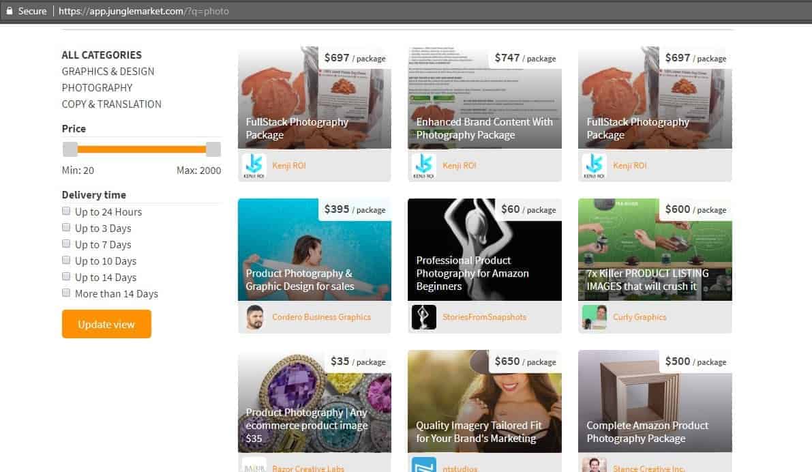Screen dimensions: 812x472
Task: Click the secure padlock icon in address bar
Action: (10, 11)
